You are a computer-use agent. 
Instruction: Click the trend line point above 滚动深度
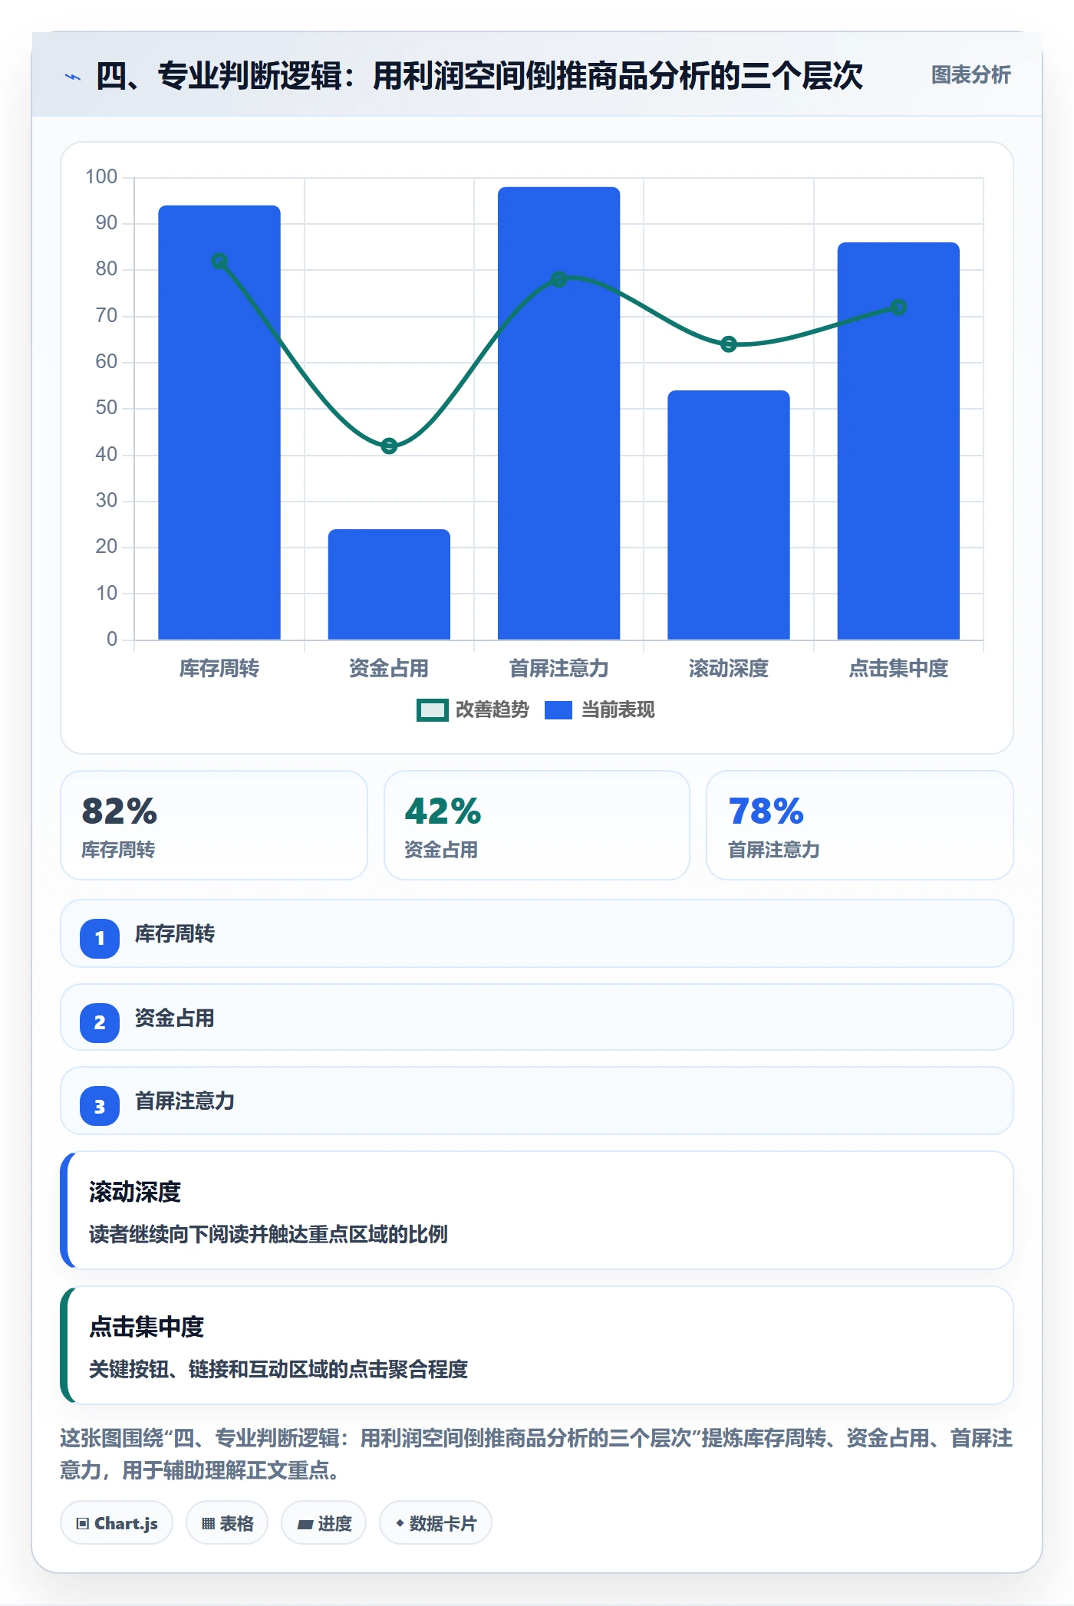(729, 344)
